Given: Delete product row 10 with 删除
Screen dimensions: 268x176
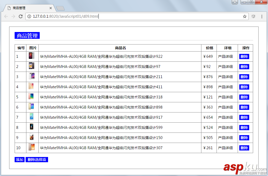Looking at the screenshot, I should pyautogui.click(x=244, y=148).
